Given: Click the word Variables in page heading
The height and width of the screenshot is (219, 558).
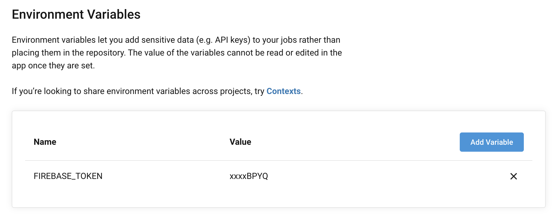Looking at the screenshot, I should point(114,14).
